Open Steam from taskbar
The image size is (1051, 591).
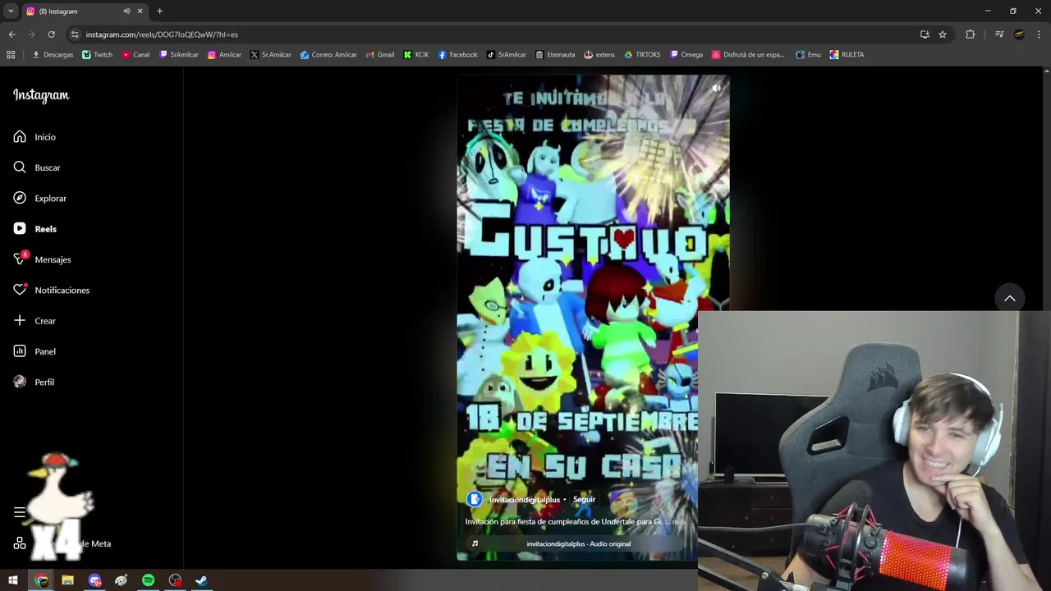(x=201, y=580)
